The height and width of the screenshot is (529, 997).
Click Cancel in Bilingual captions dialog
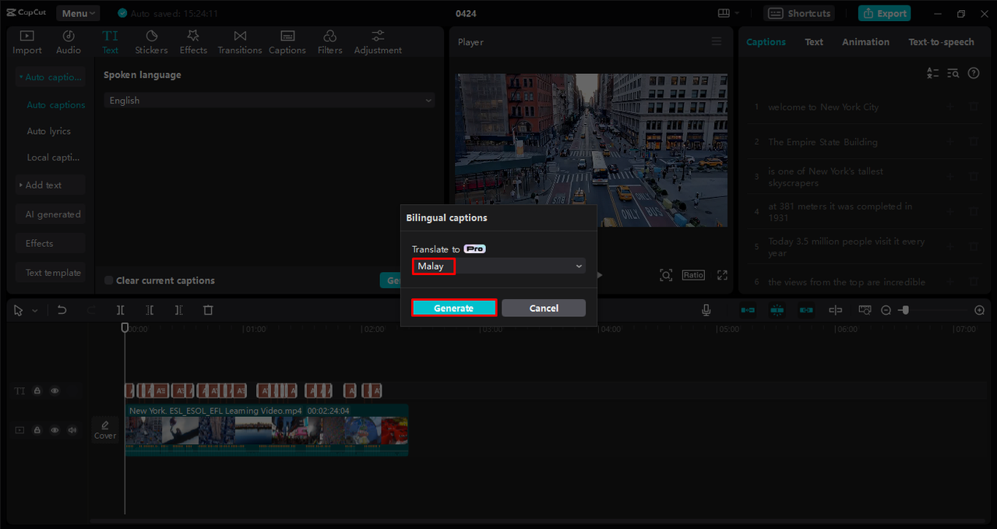544,308
